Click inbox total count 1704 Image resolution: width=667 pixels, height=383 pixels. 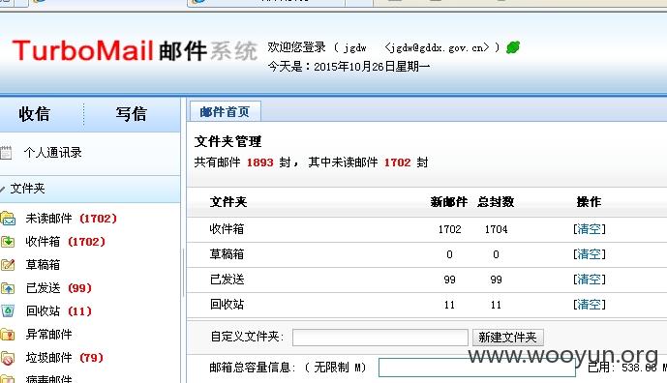(496, 229)
